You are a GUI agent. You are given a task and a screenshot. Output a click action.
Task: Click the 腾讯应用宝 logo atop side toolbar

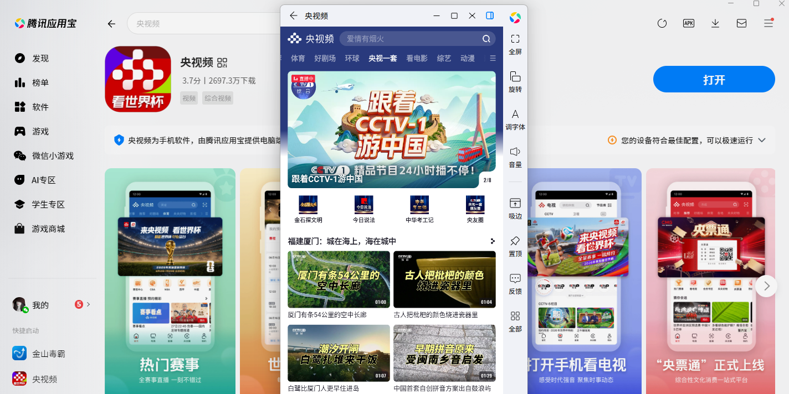pos(515,18)
